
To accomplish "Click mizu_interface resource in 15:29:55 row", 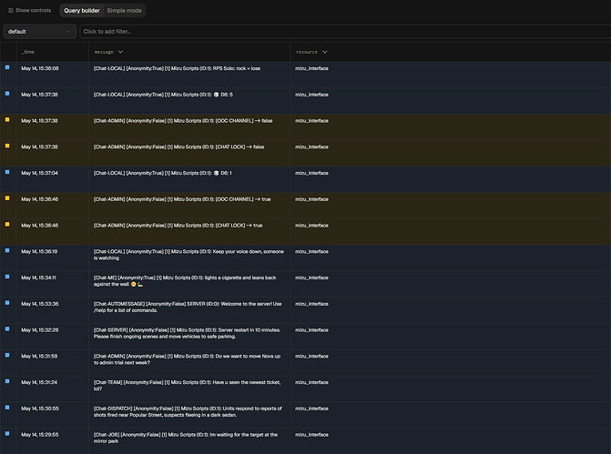I will pos(311,435).
